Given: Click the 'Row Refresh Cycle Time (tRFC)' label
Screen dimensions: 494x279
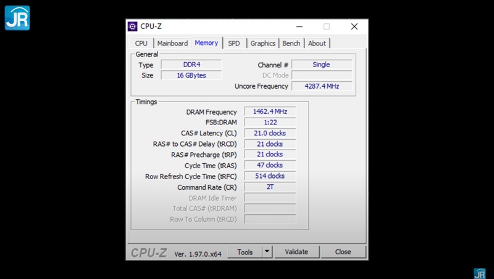Looking at the screenshot, I should [191, 177].
